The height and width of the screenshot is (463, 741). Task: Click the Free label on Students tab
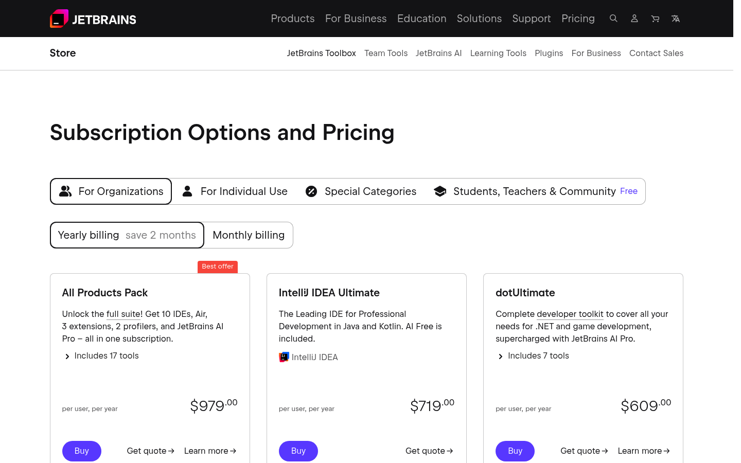tap(629, 191)
